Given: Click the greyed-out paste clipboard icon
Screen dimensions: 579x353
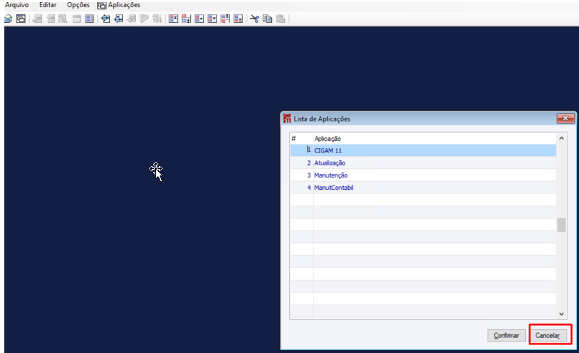Looking at the screenshot, I should [x=281, y=19].
